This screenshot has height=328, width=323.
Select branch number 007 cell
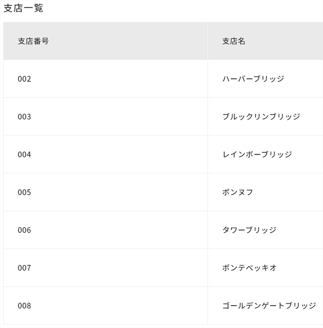click(25, 268)
